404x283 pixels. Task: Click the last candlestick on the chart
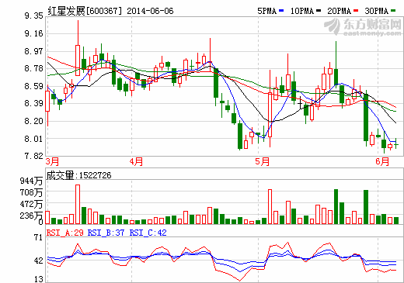(396, 143)
